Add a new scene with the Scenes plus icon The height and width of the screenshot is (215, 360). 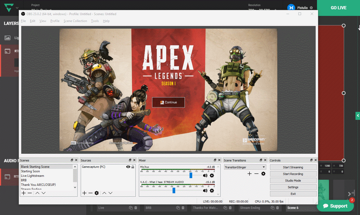point(24,193)
